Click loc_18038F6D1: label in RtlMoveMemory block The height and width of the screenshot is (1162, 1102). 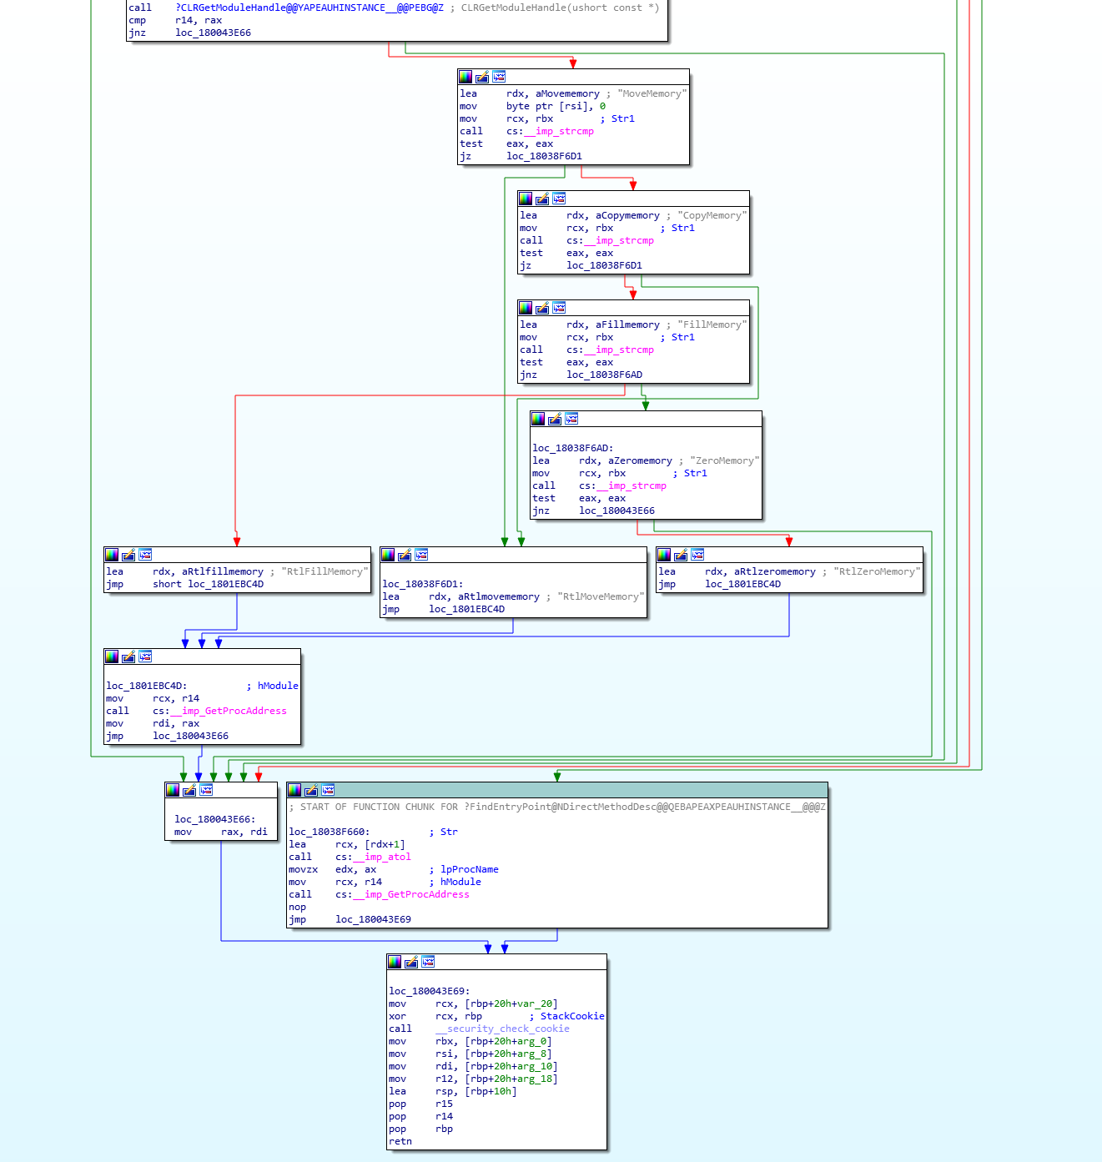423,584
